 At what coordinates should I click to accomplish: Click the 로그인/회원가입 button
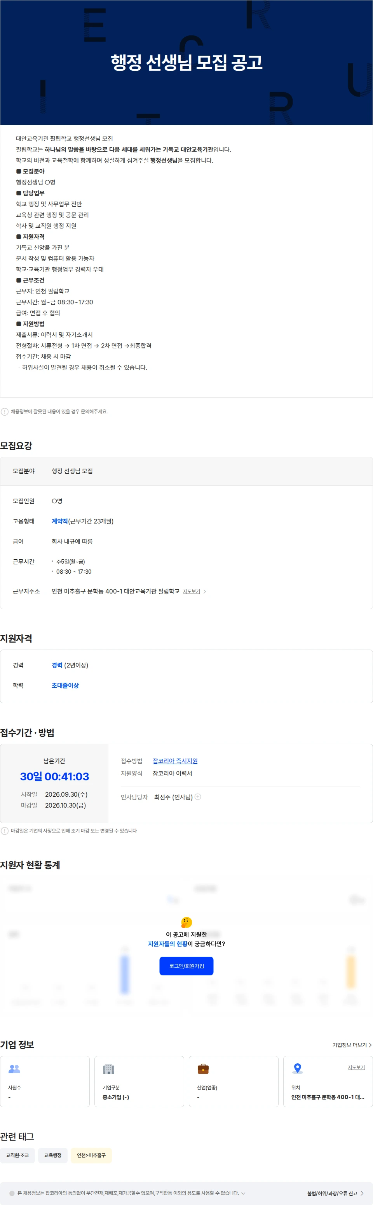(186, 966)
